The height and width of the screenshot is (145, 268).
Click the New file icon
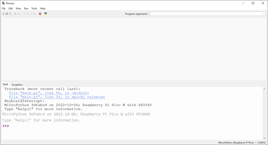pyautogui.click(x=3, y=14)
